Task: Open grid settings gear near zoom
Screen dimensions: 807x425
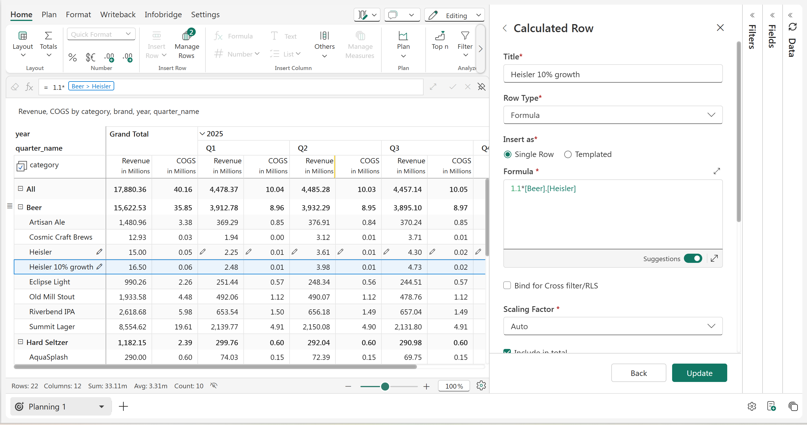Action: 481,385
